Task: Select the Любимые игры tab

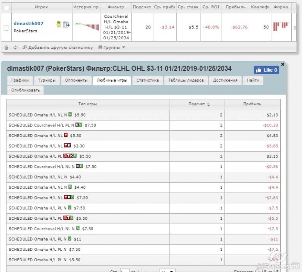Action: pos(112,80)
